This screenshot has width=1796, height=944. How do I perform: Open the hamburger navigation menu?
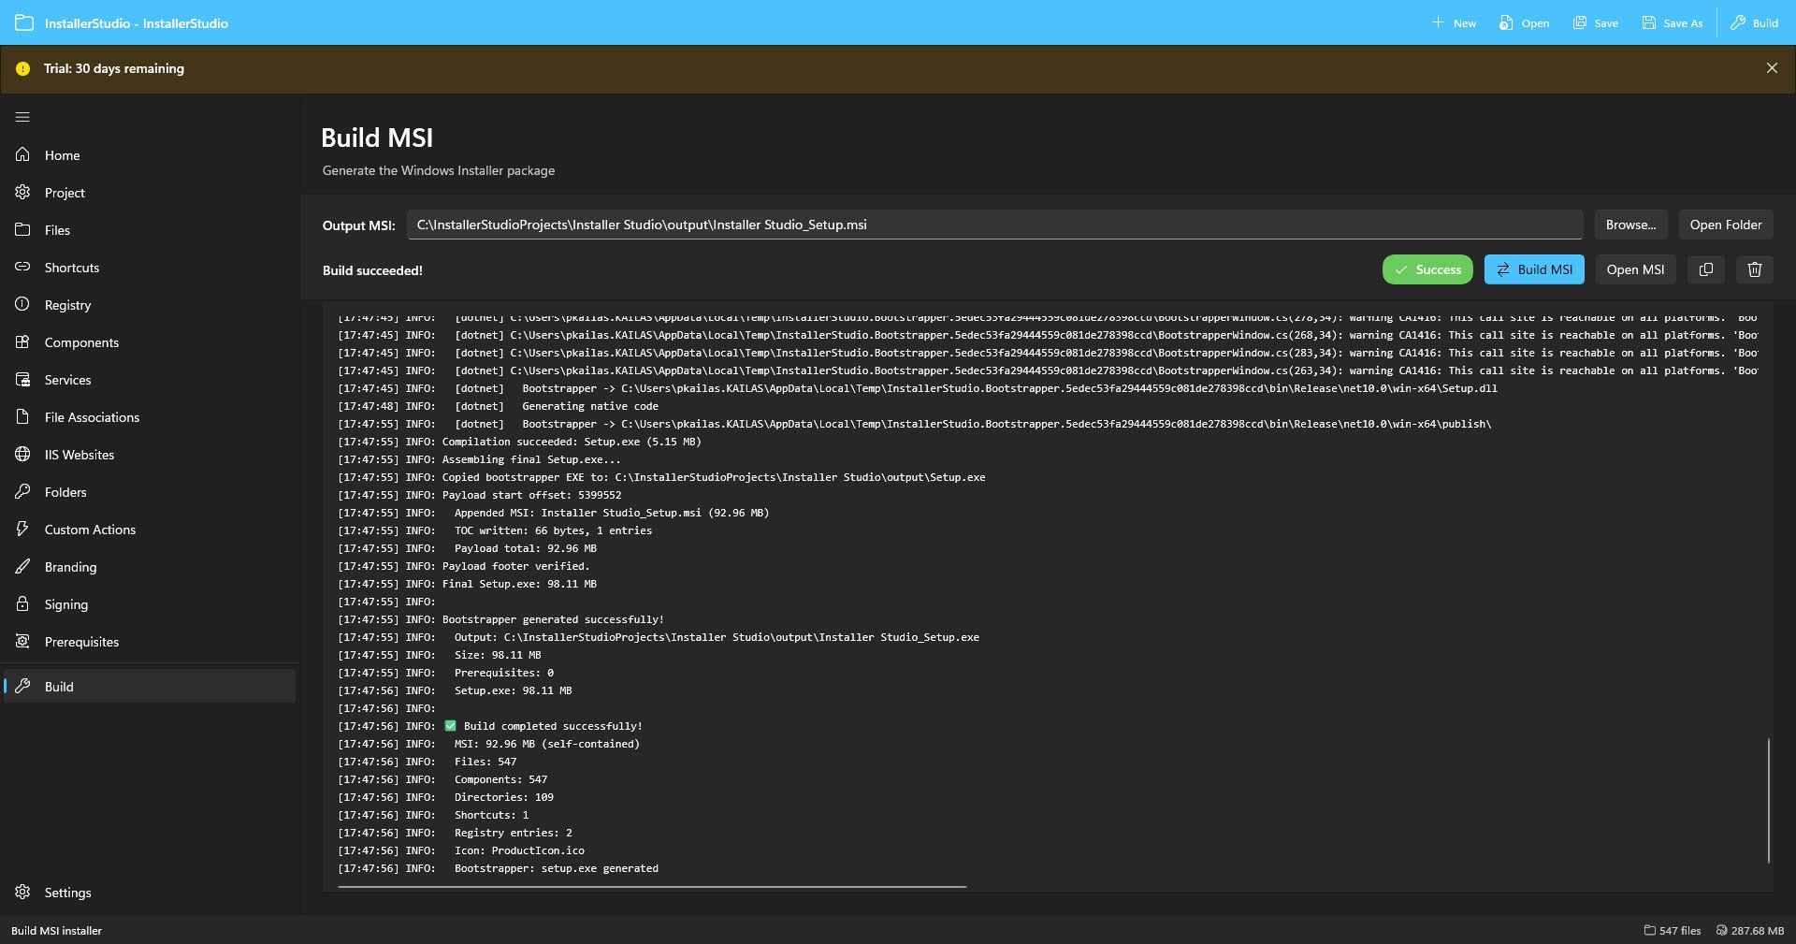click(22, 117)
